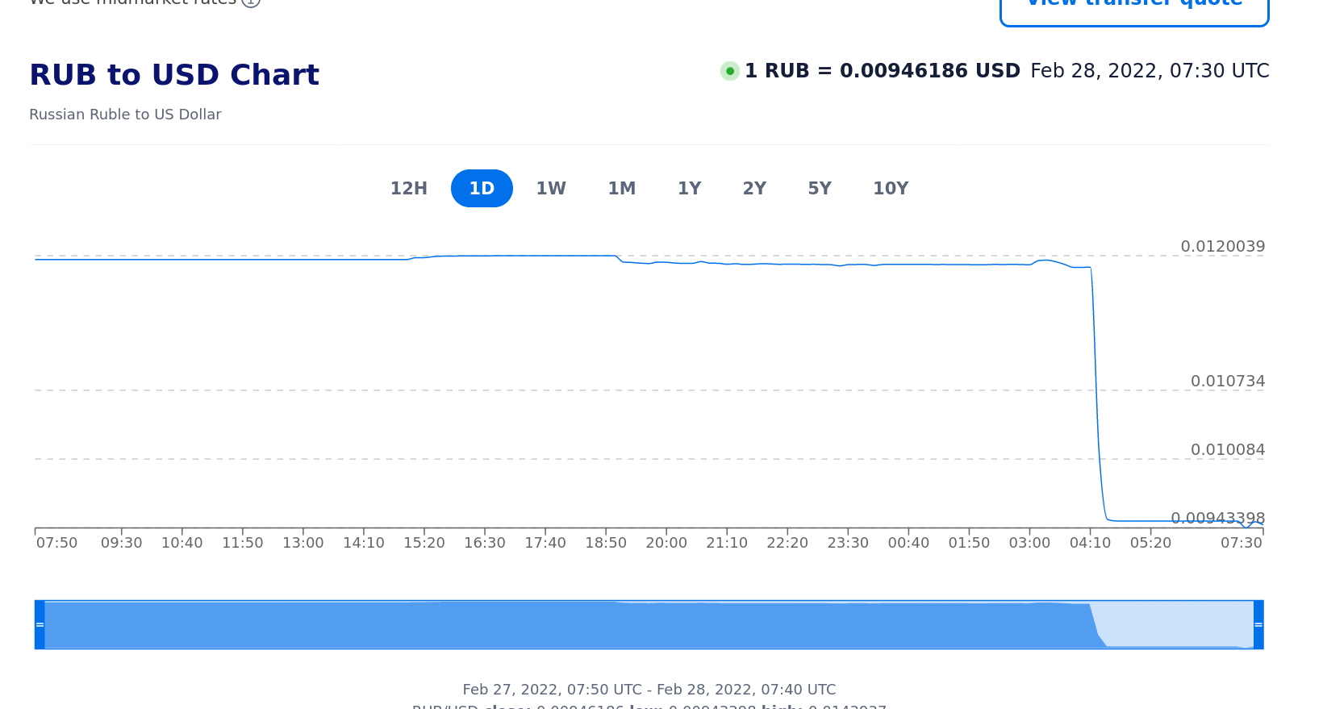Display the 5Y chart range
Screen dimensions: 1323x709
click(819, 189)
